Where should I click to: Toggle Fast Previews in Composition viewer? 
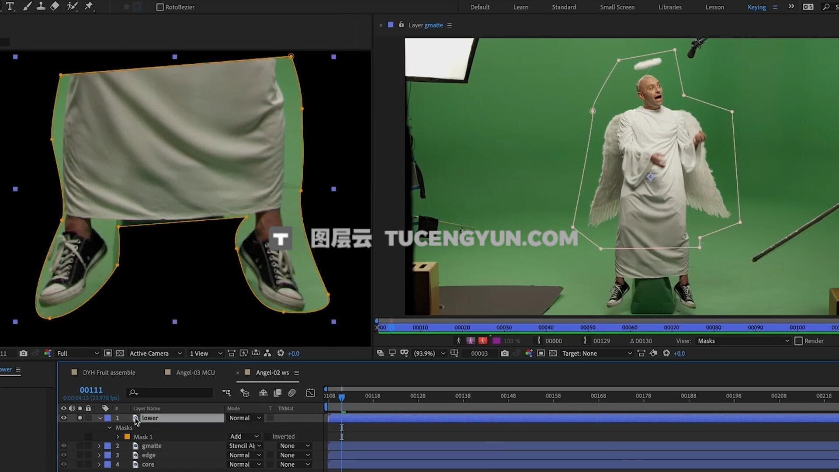[244, 353]
